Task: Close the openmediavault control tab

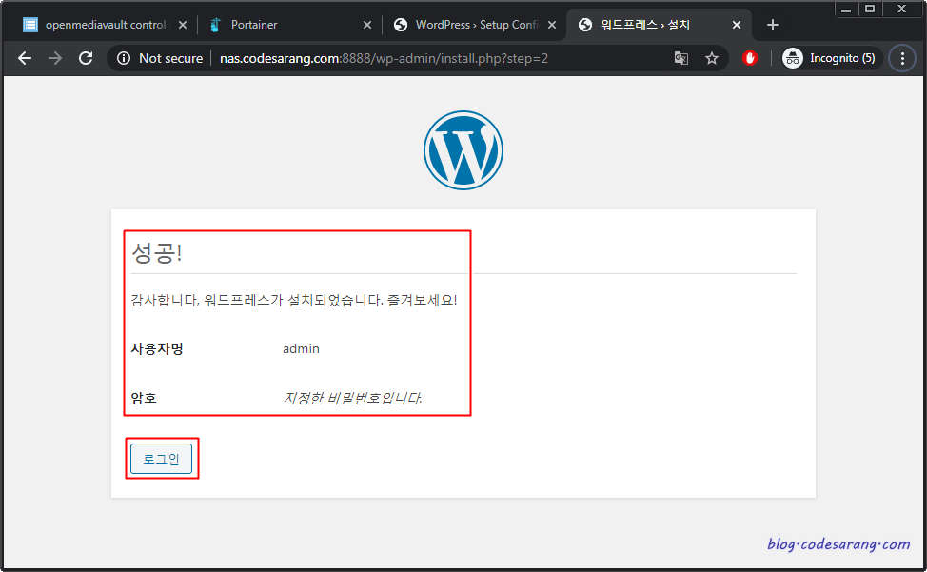Action: pos(183,25)
